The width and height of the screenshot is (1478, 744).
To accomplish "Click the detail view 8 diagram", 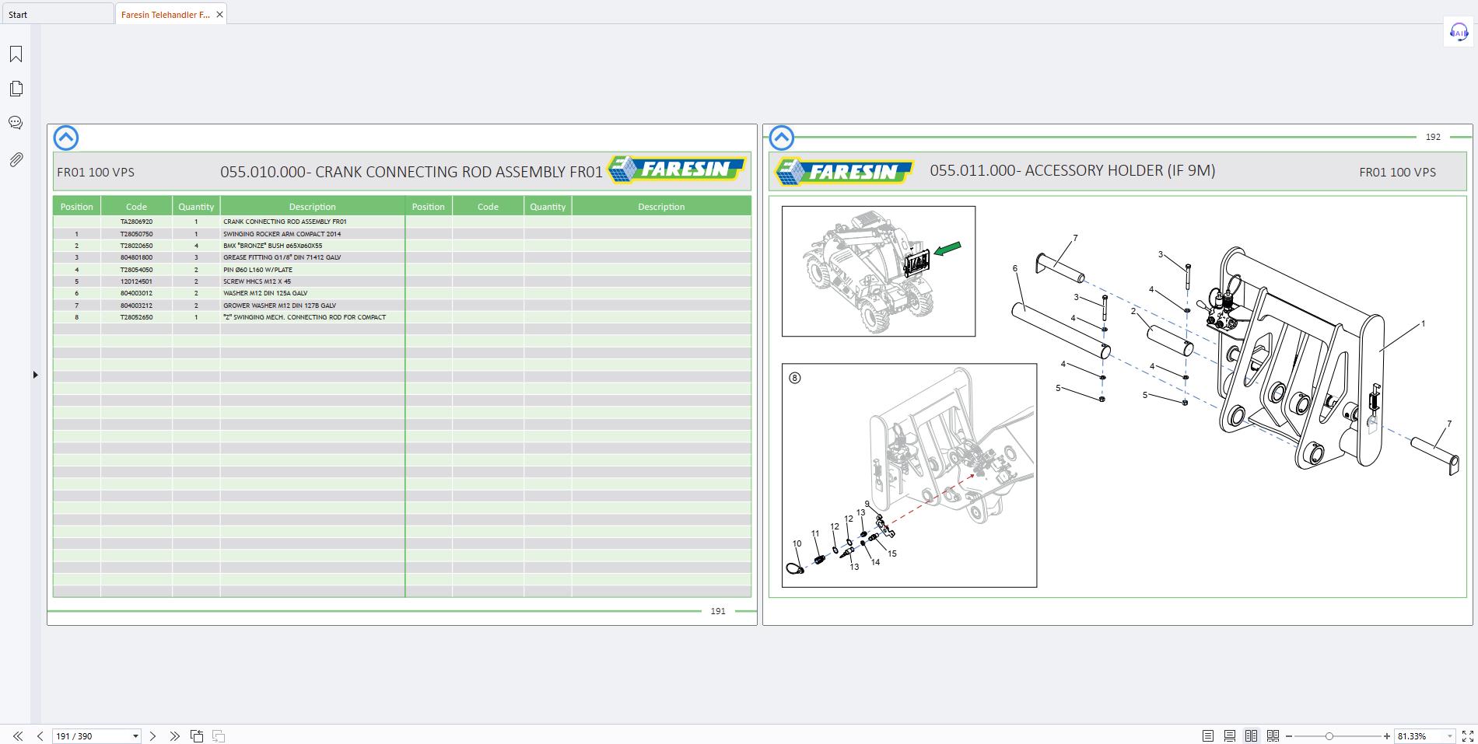I will (909, 475).
